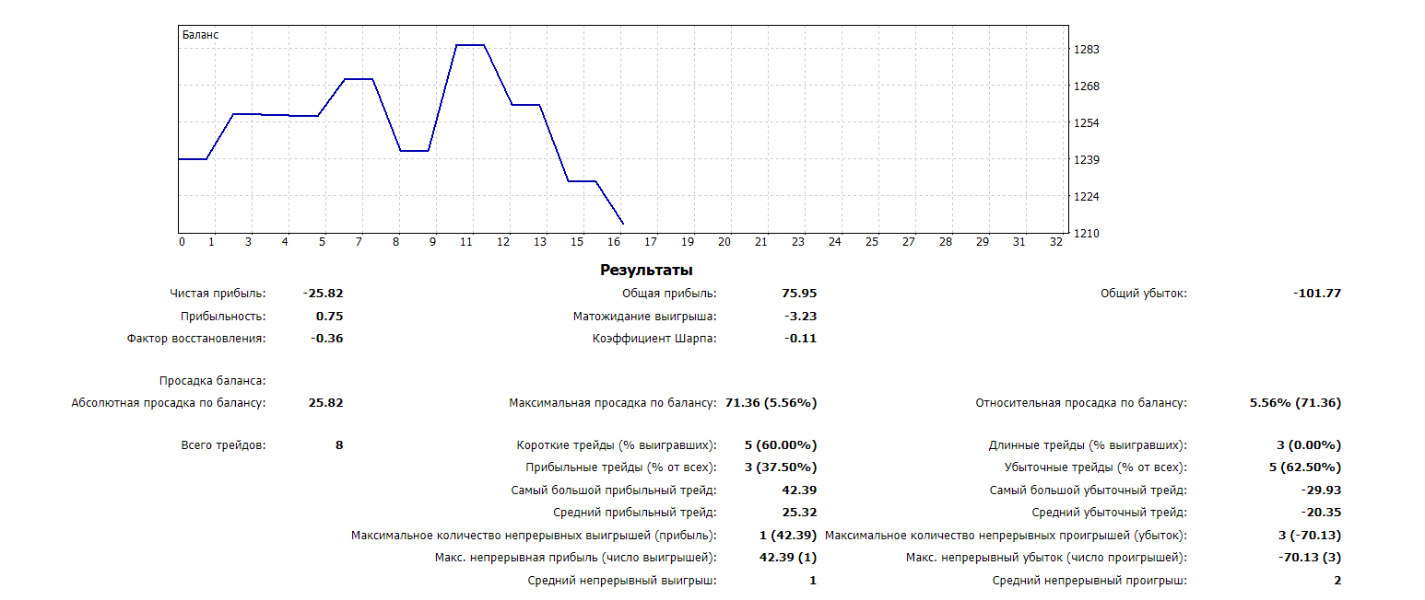The height and width of the screenshot is (600, 1425).
Task: Click the 1268 label on chart's vertical axis
Action: click(x=1087, y=87)
